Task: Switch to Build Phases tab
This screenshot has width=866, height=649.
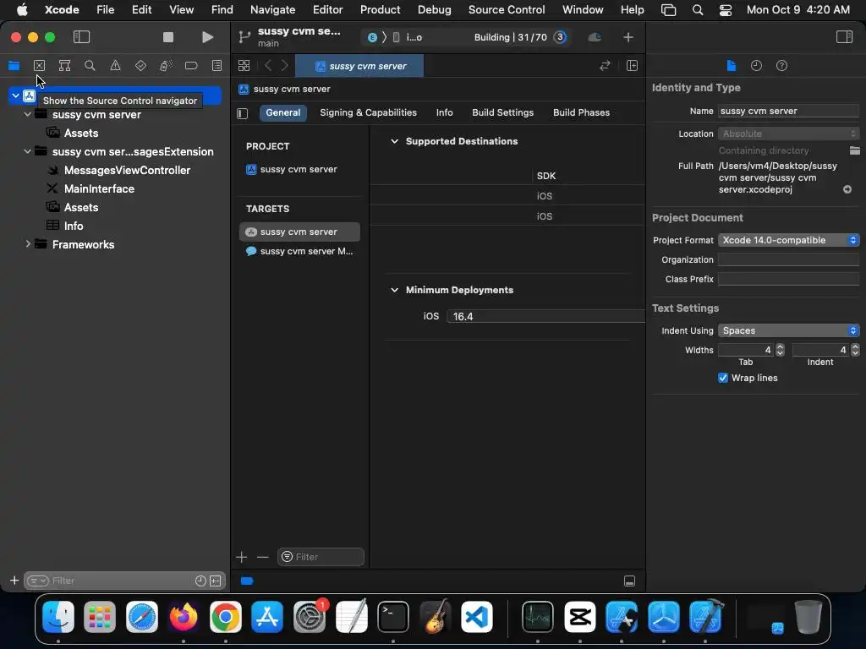Action: pyautogui.click(x=581, y=112)
